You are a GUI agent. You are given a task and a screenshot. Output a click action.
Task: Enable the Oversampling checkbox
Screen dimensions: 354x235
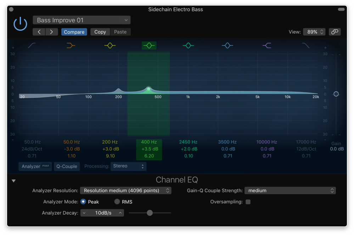coord(248,202)
